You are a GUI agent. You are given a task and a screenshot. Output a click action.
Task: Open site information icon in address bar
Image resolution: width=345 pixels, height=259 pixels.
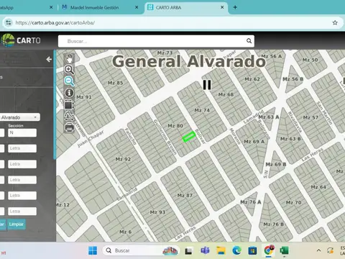tap(9, 23)
